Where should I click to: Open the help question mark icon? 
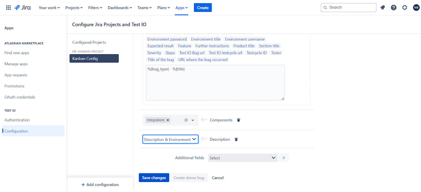tap(394, 8)
